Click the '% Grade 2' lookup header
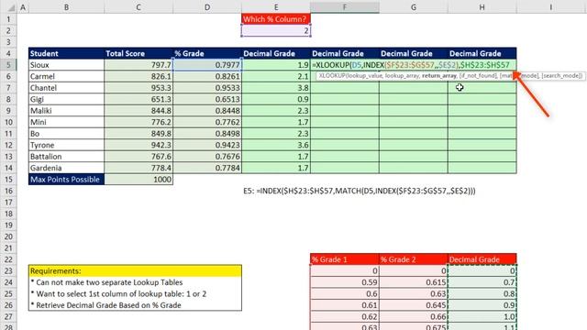 click(414, 259)
